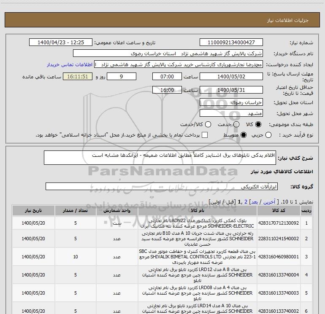Click the response deadline date field 1400/05/02
The image size is (325, 314).
pyautogui.click(x=230, y=77)
